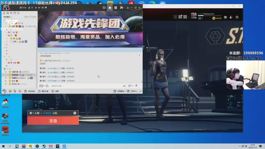Toggle the microphone icon in YY bottom bar
265x149 pixels.
click(15, 91)
